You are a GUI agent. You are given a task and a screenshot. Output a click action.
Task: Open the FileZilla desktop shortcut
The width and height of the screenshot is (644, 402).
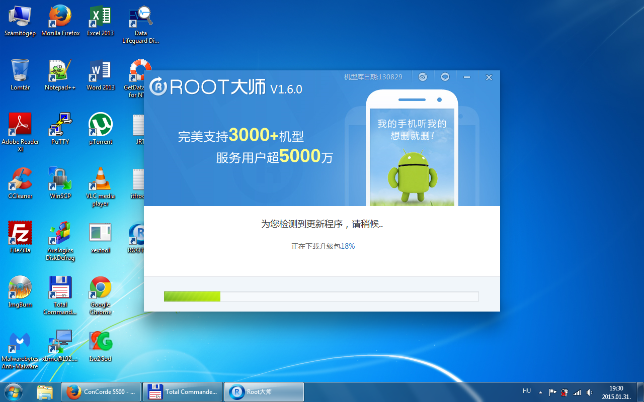20,237
